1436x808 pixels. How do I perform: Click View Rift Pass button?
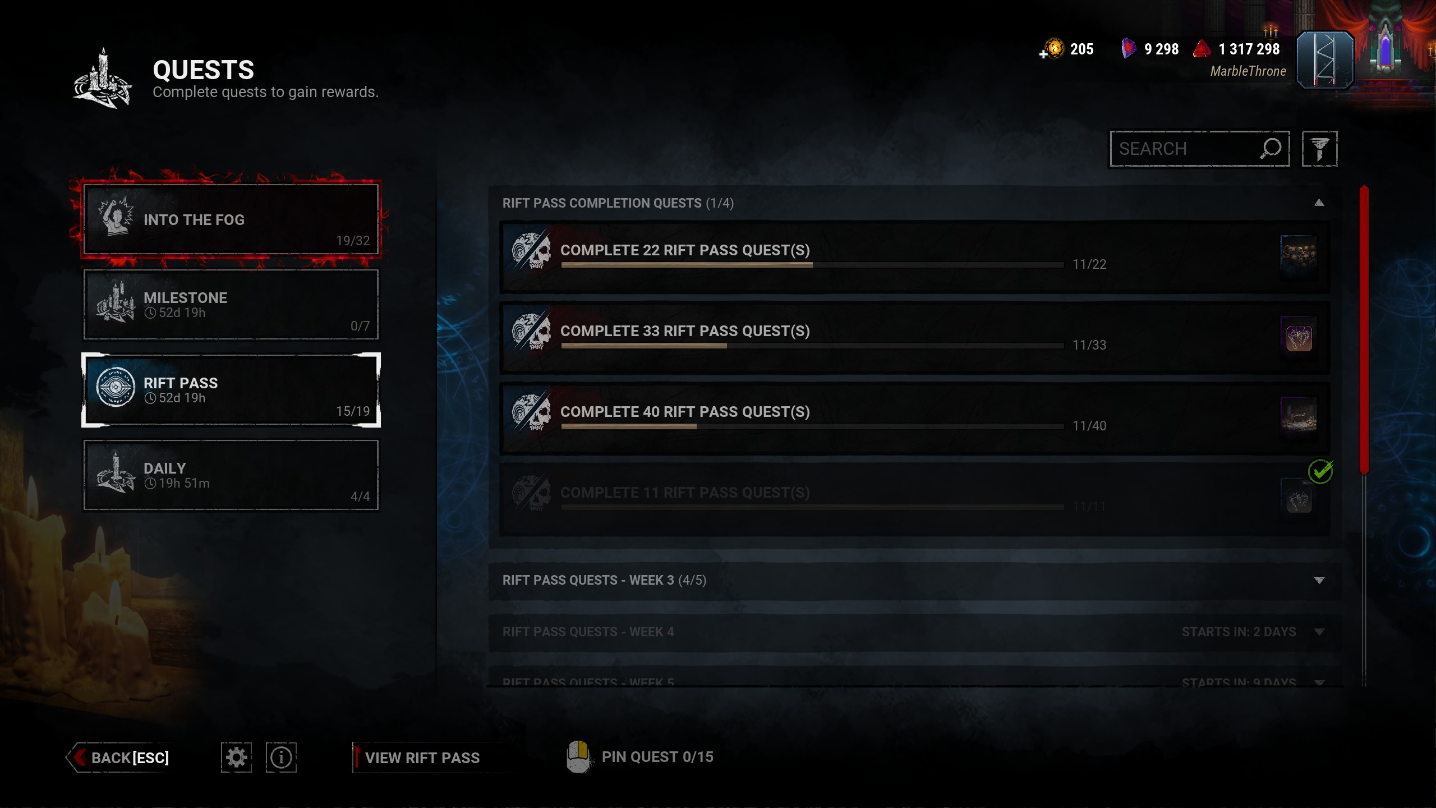tap(422, 757)
